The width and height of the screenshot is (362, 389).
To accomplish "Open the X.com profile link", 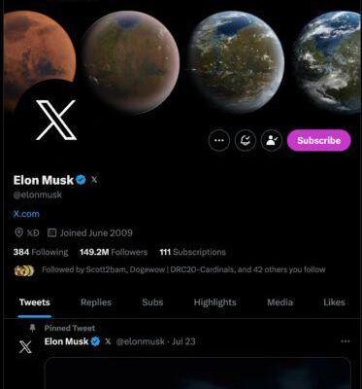I will pyautogui.click(x=26, y=214).
